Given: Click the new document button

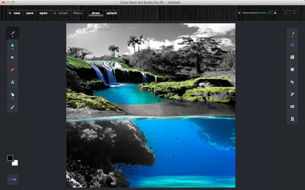Looking at the screenshot, I should [15, 13].
